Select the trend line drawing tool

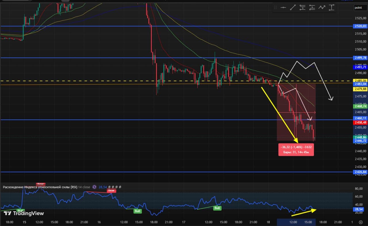pyautogui.click(x=293, y=8)
